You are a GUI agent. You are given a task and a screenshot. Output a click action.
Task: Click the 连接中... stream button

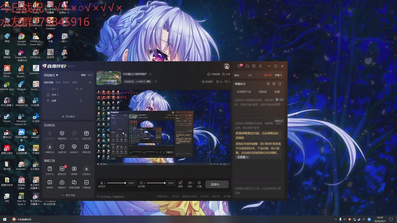click(217, 184)
